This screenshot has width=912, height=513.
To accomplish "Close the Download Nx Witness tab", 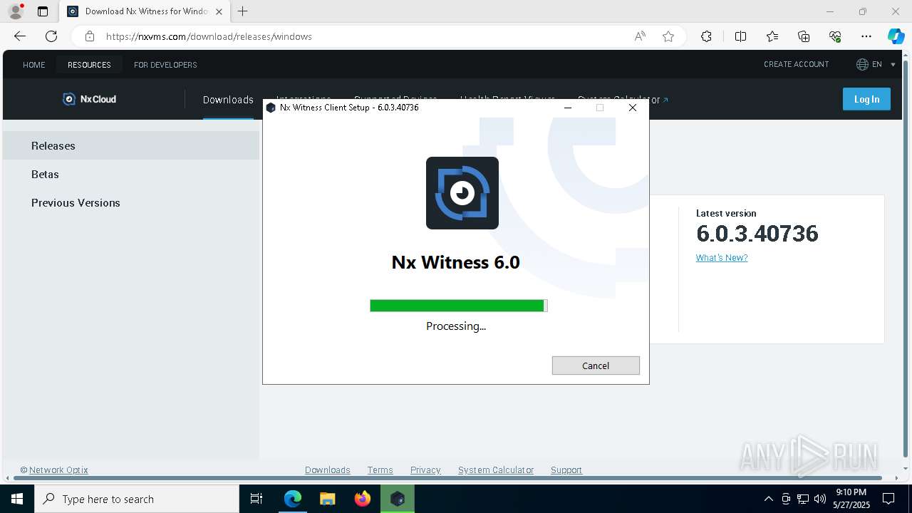I will 219,11.
